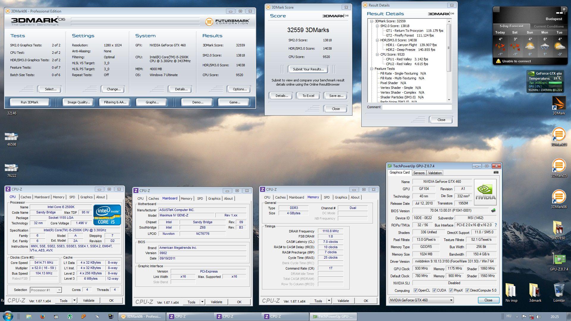This screenshot has width=571, height=321.
Task: Click the weather gadget options icon
Action: click(x=564, y=9)
